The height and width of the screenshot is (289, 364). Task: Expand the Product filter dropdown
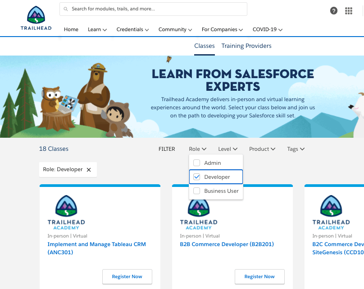pos(262,149)
